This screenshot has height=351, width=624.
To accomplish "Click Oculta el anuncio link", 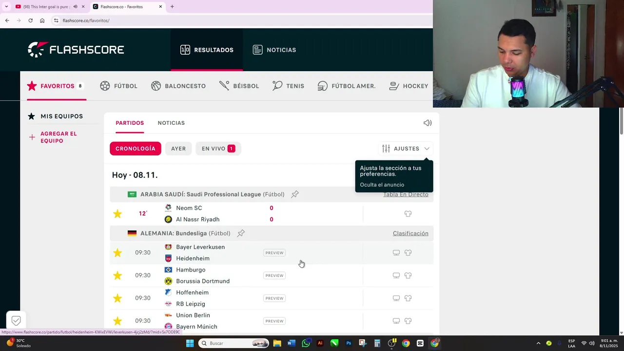I will pyautogui.click(x=382, y=185).
